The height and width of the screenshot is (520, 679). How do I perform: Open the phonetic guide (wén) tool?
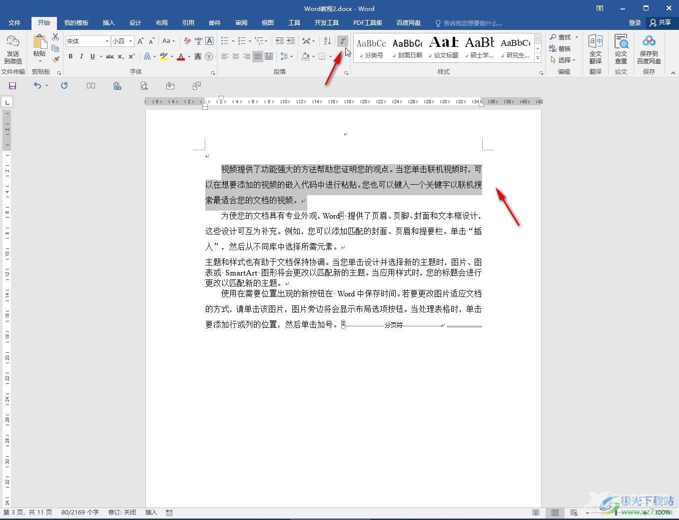[198, 41]
